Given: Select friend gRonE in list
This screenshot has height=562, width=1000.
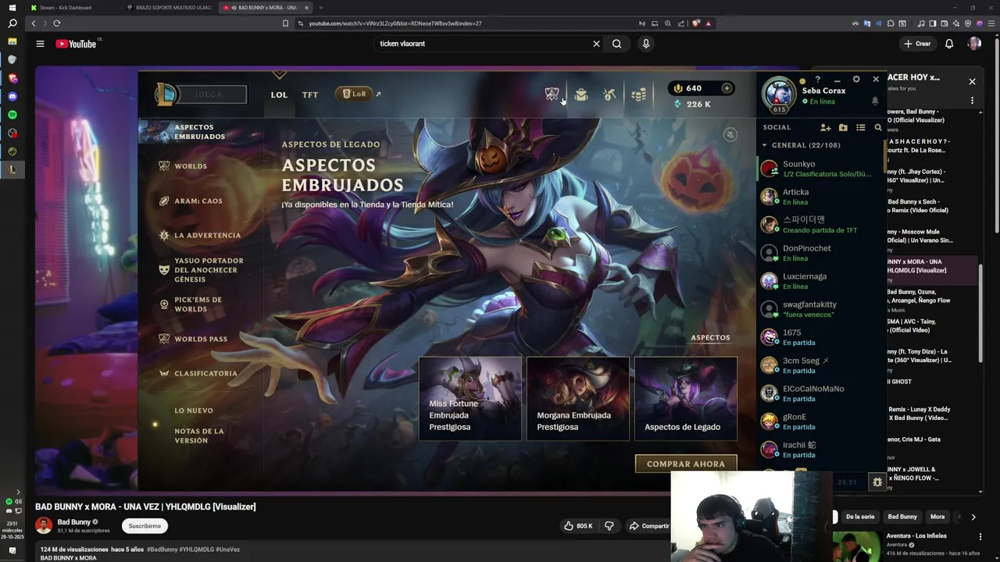Looking at the screenshot, I should 820,421.
